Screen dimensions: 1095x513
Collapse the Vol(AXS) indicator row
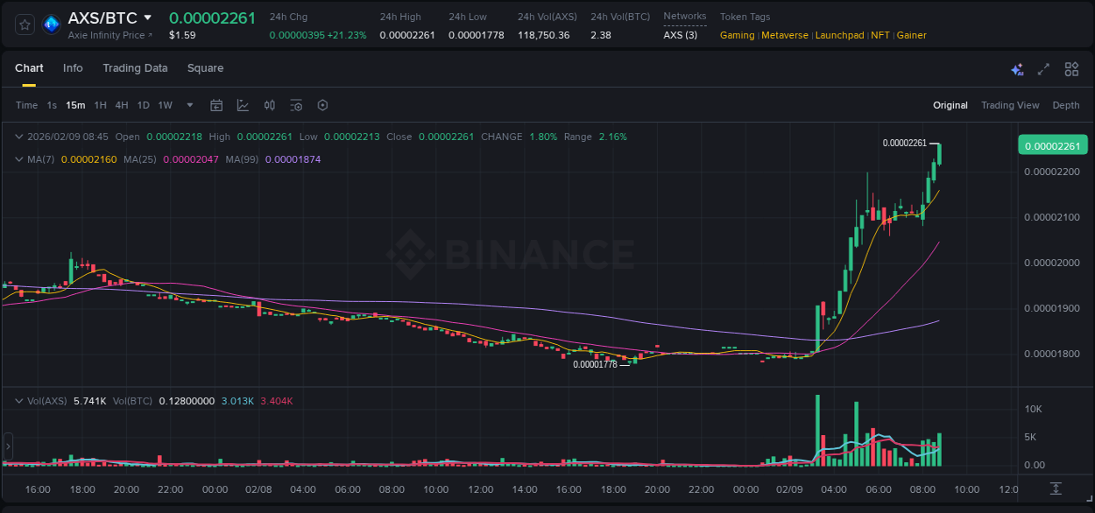click(19, 400)
